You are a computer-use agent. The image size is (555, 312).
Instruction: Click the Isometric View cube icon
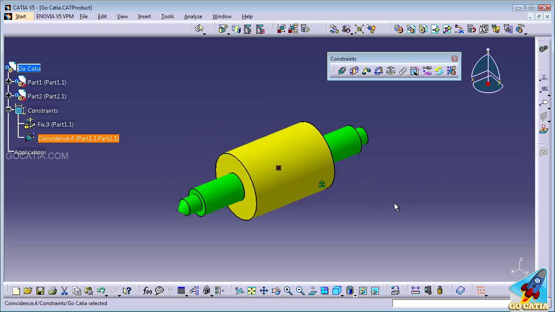click(336, 291)
